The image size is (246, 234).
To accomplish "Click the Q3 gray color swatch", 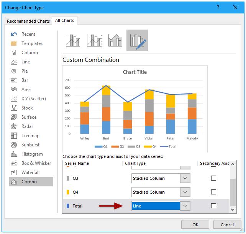I will pyautogui.click(x=68, y=178).
